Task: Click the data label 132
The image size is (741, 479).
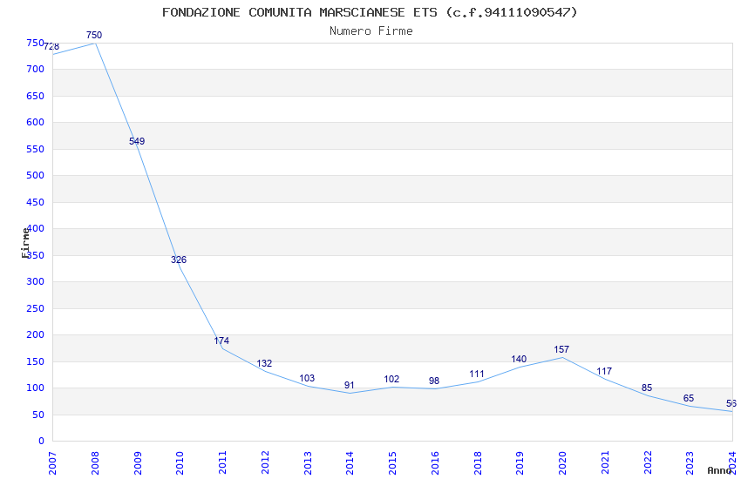Action: pos(264,363)
